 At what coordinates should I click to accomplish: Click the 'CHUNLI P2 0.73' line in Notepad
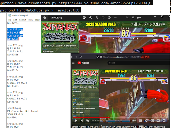[17, 83]
